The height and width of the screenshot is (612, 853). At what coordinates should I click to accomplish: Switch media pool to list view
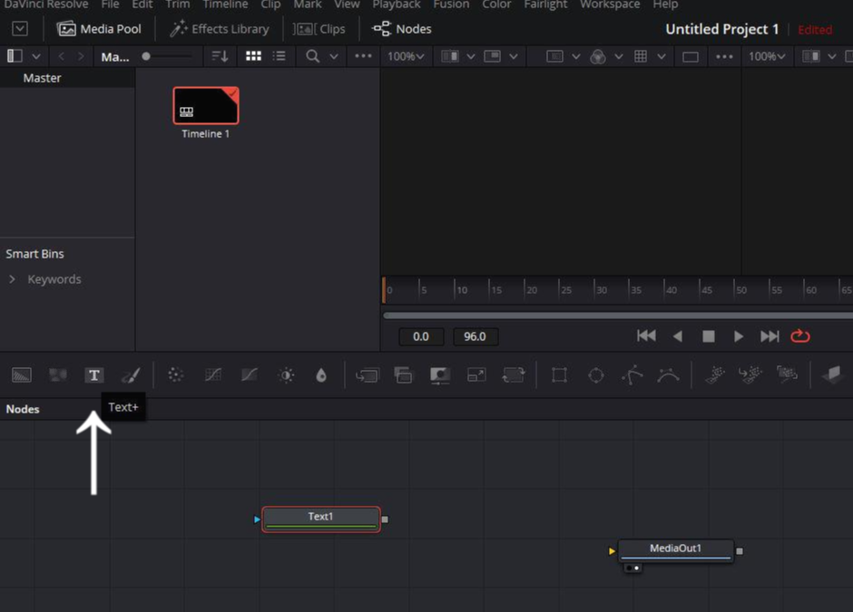(x=279, y=56)
